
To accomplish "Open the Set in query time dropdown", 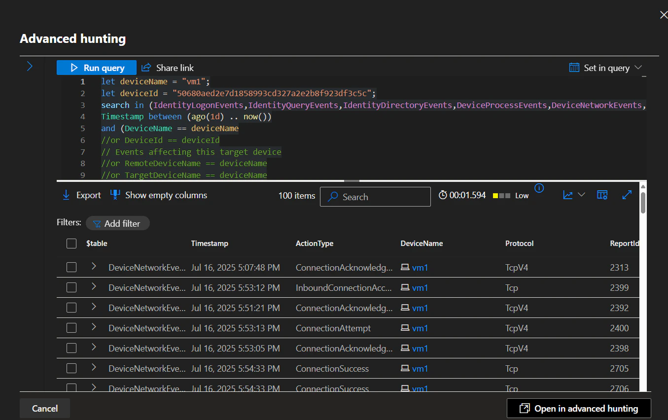I will (x=606, y=68).
